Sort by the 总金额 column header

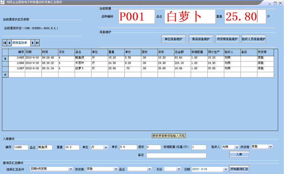pyautogui.click(x=182, y=52)
